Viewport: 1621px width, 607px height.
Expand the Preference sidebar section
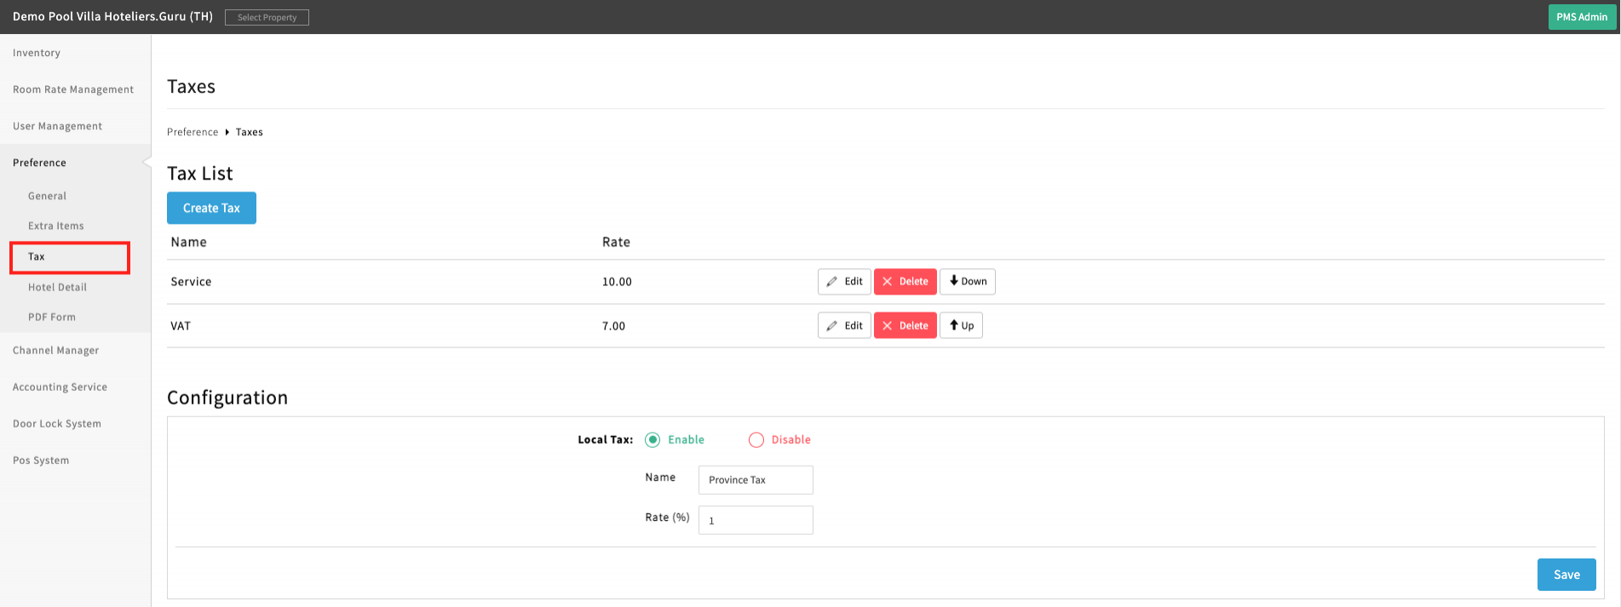click(x=39, y=163)
